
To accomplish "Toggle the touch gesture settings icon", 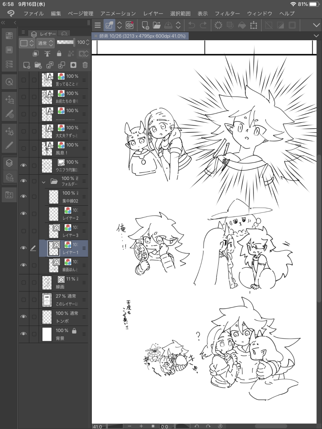I will point(109,25).
